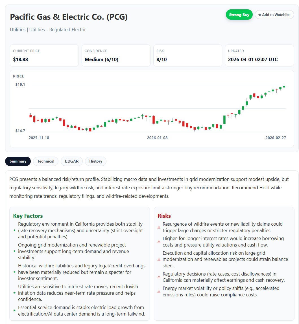The width and height of the screenshot is (299, 324).
Task: Click the star bullet next to the grid modernization factor
Action: (14, 251)
